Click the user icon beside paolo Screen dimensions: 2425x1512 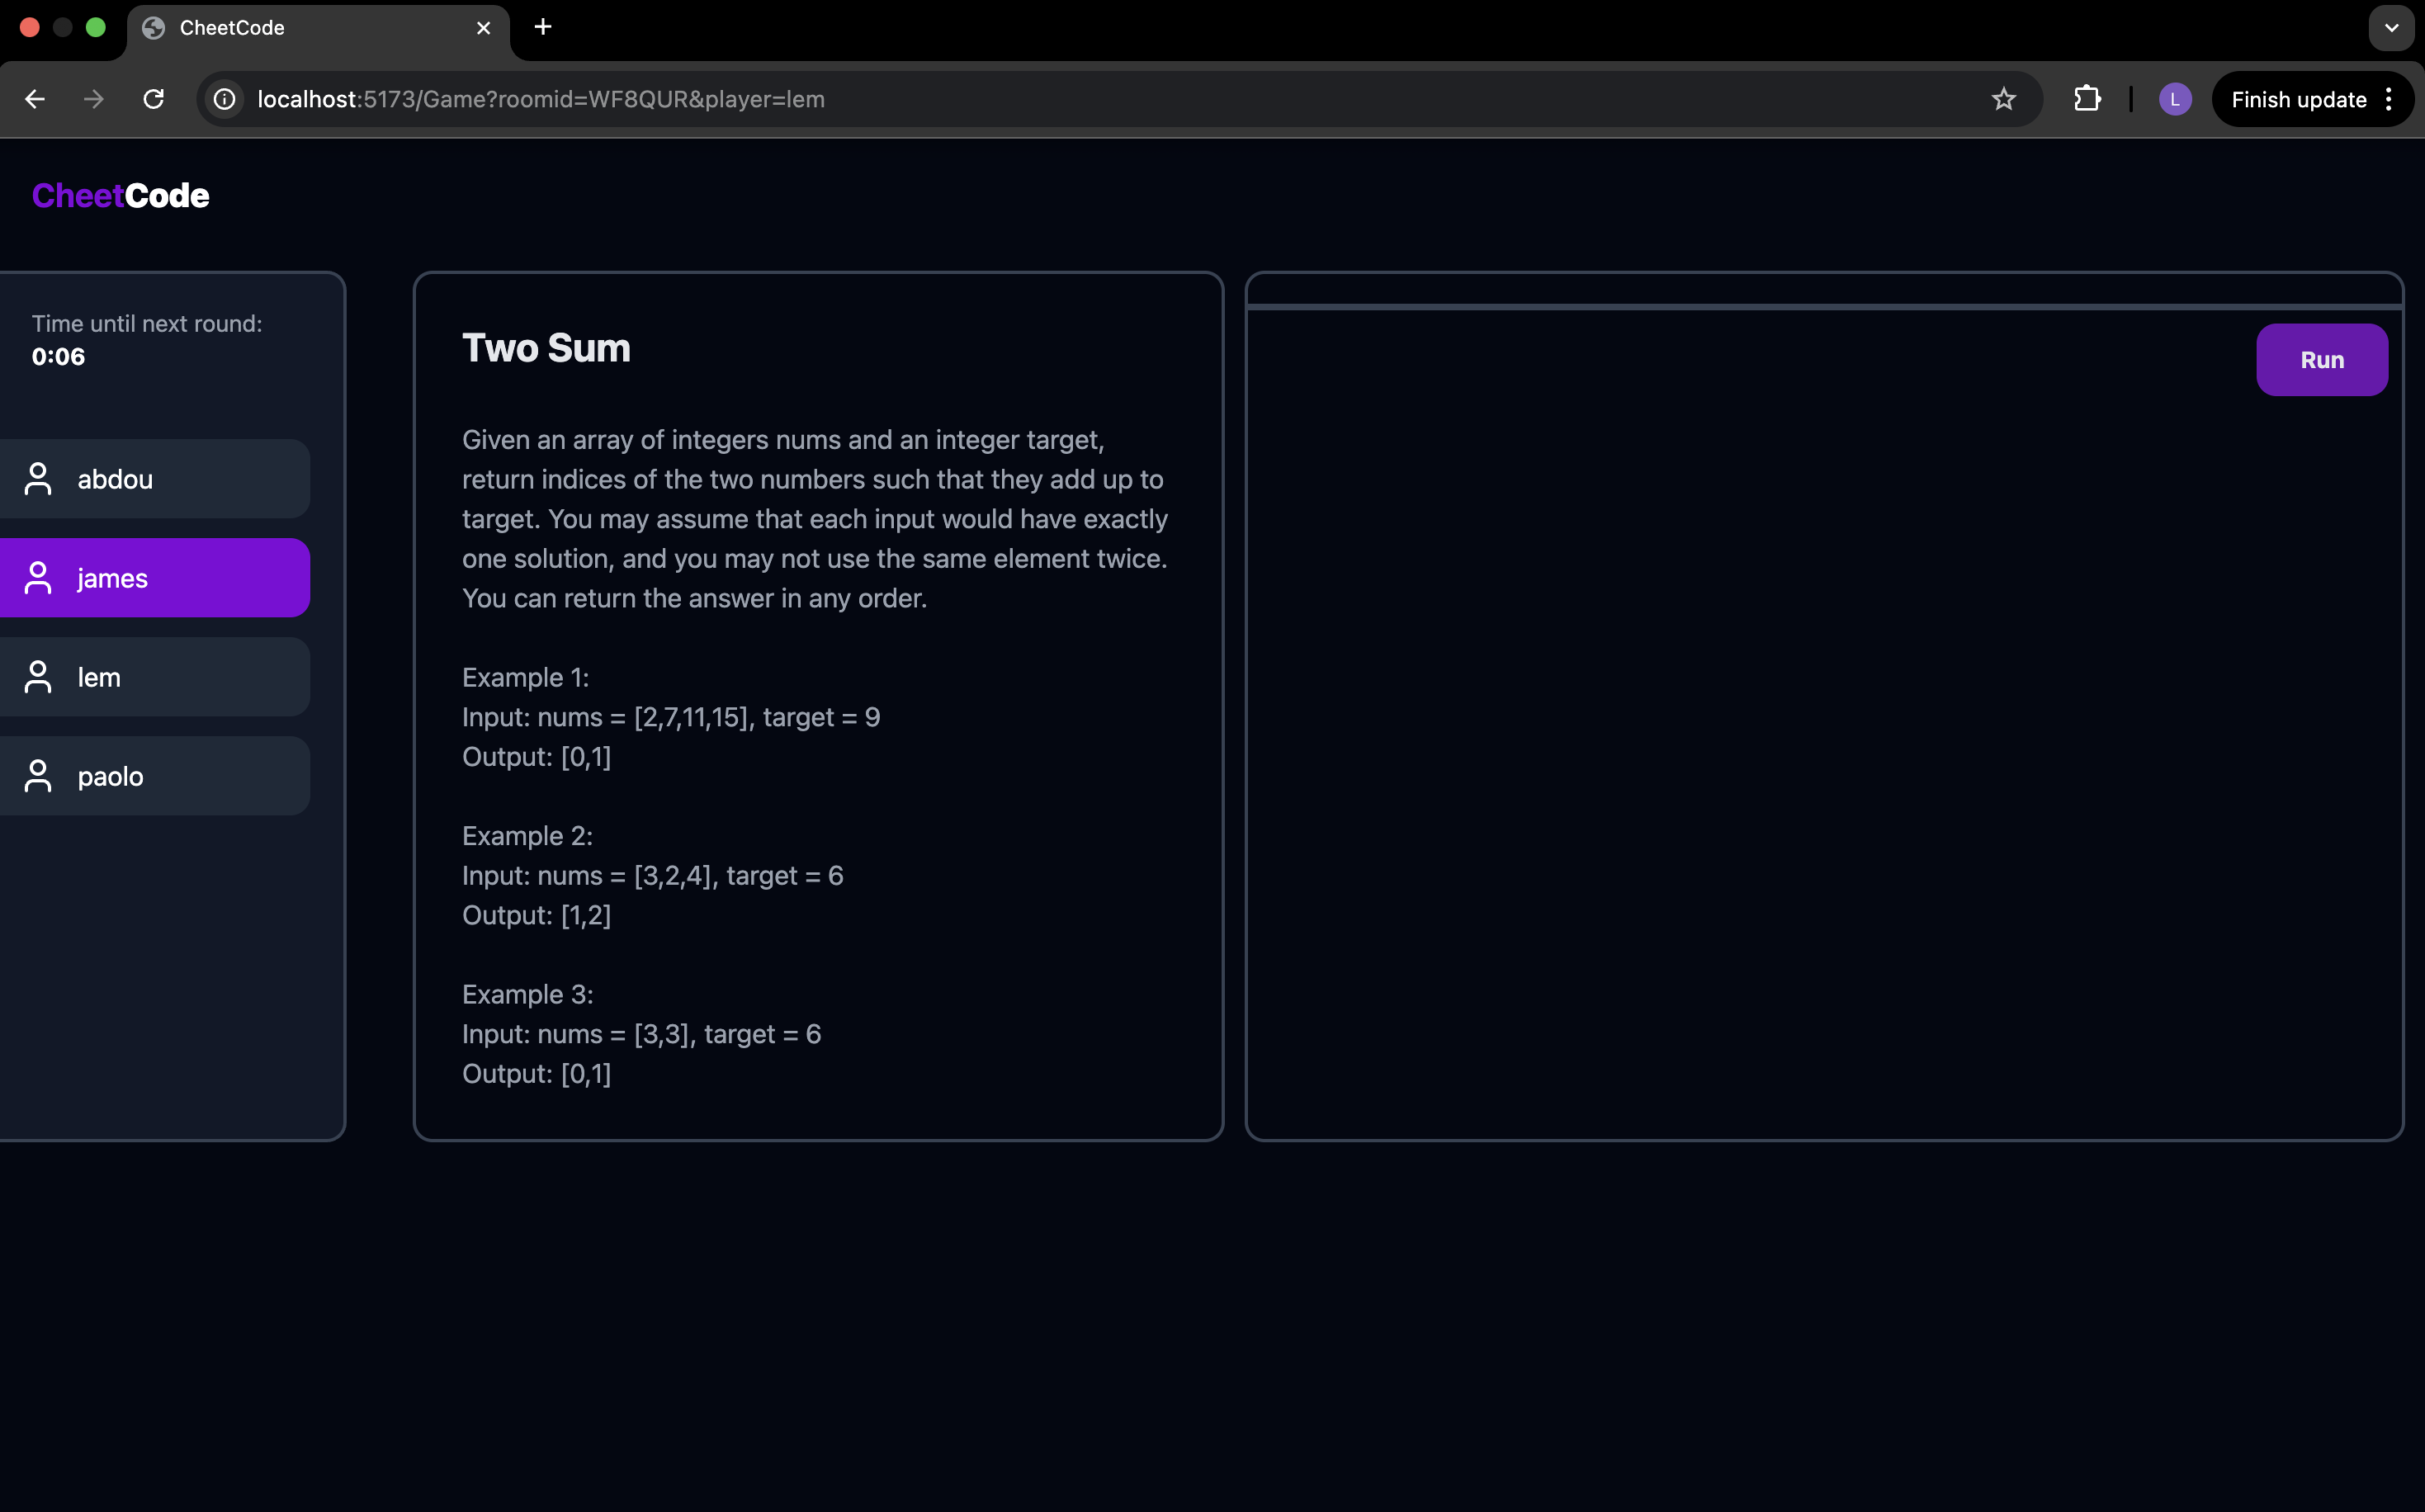pyautogui.click(x=38, y=776)
